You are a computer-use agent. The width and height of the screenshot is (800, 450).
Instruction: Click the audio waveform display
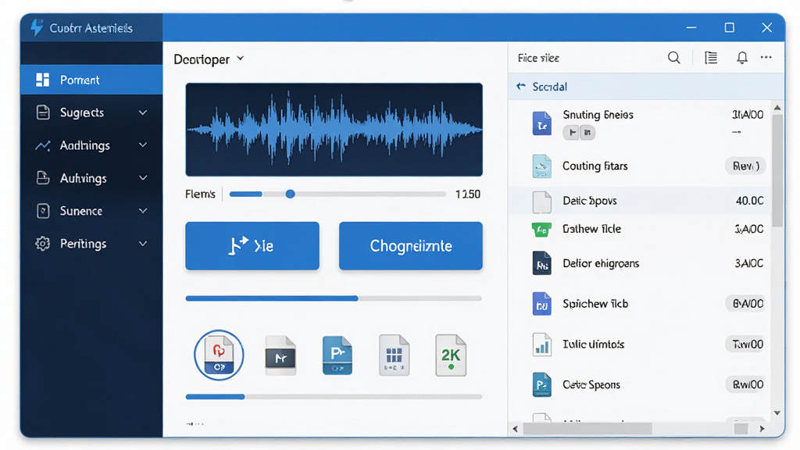click(x=334, y=130)
